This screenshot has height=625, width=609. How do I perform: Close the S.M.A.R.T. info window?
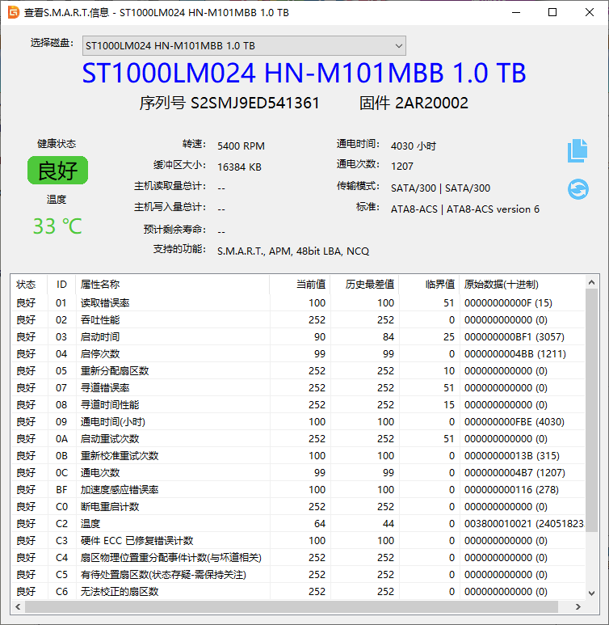(590, 12)
